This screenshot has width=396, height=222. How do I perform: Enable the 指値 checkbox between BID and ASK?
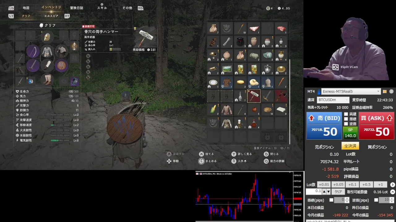tap(346, 119)
